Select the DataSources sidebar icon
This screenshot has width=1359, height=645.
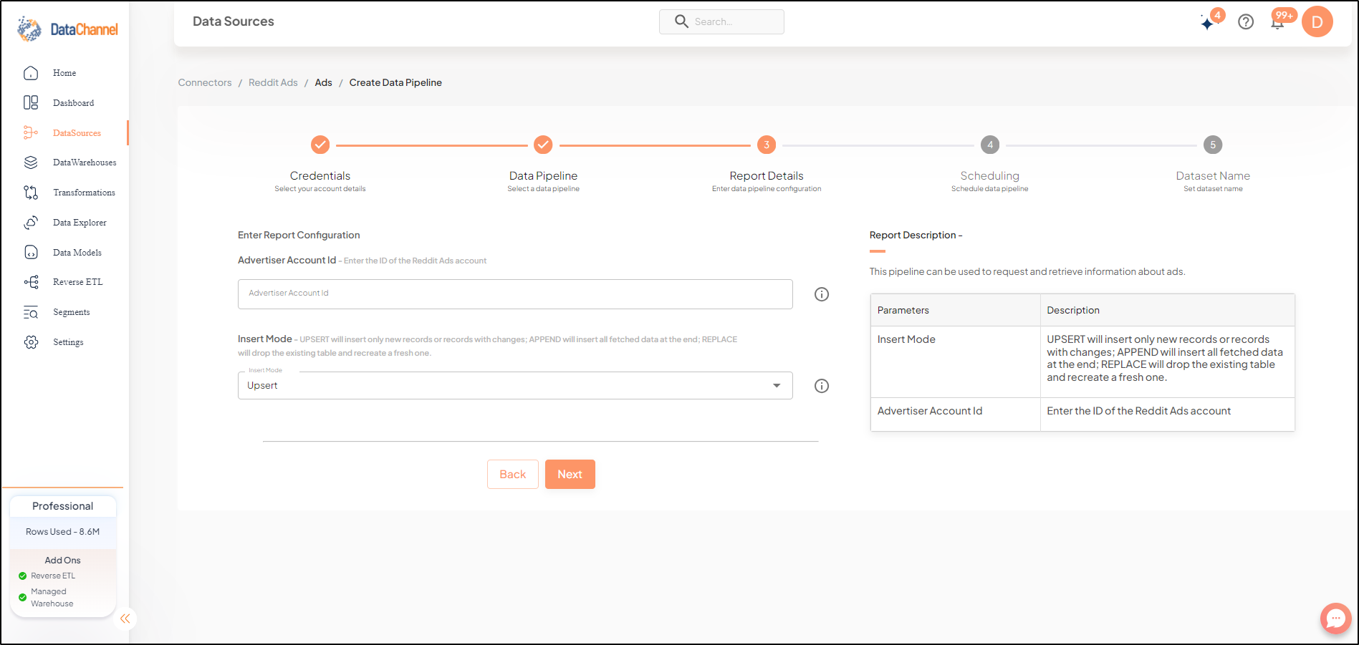point(31,133)
